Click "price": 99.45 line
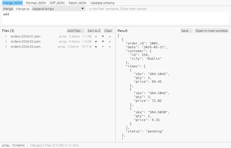231x148 pixels. (x=148, y=82)
